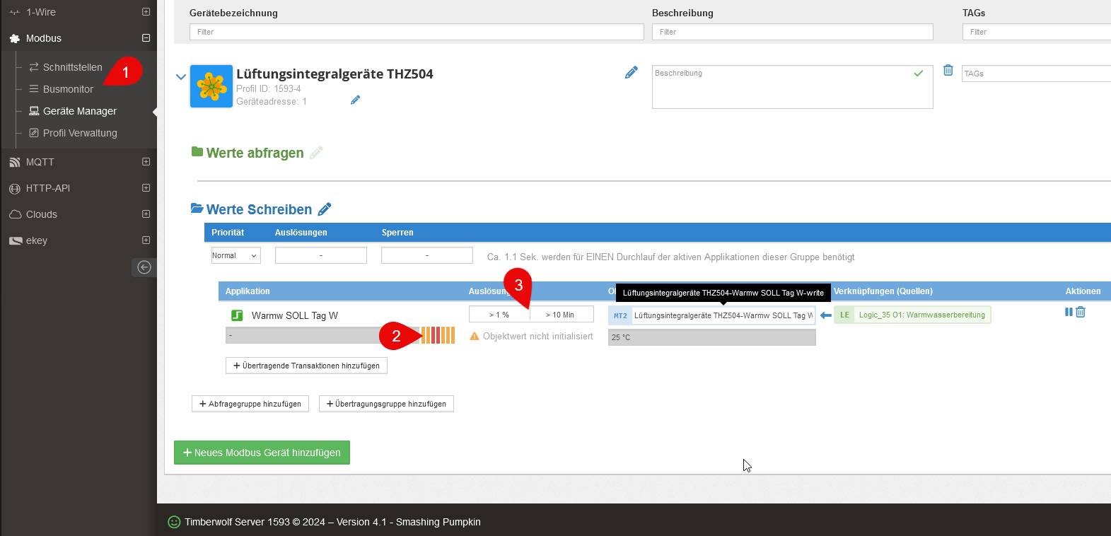
Task: Expand the 1-Wire menu section
Action: coord(146,12)
